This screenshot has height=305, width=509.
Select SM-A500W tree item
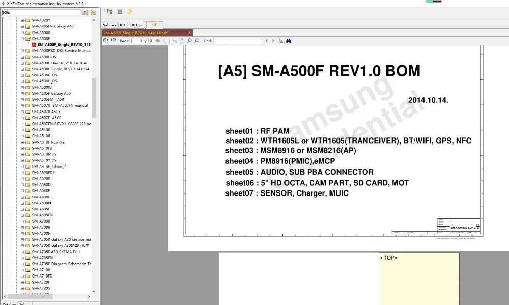(42, 87)
